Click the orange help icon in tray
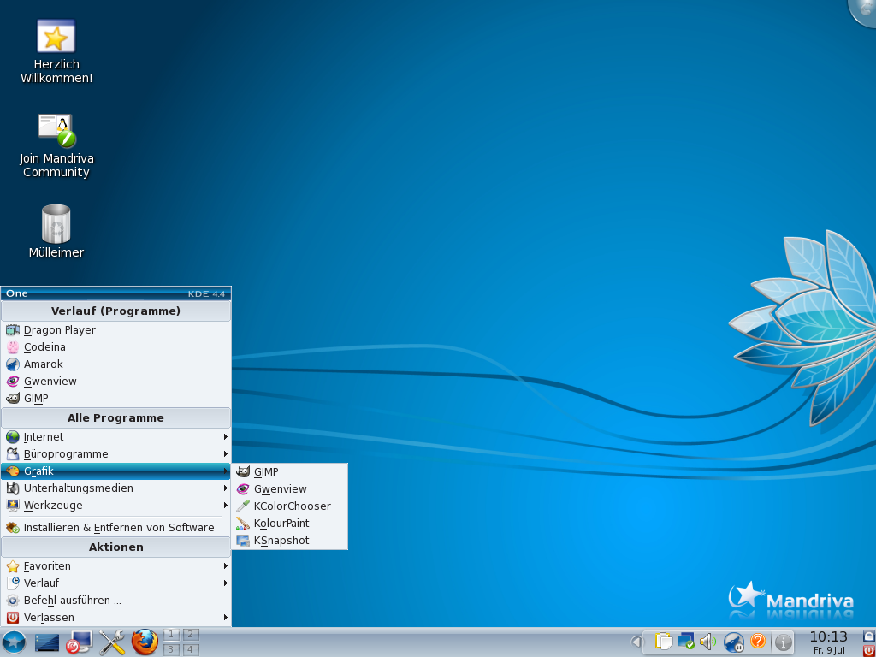 pyautogui.click(x=757, y=641)
